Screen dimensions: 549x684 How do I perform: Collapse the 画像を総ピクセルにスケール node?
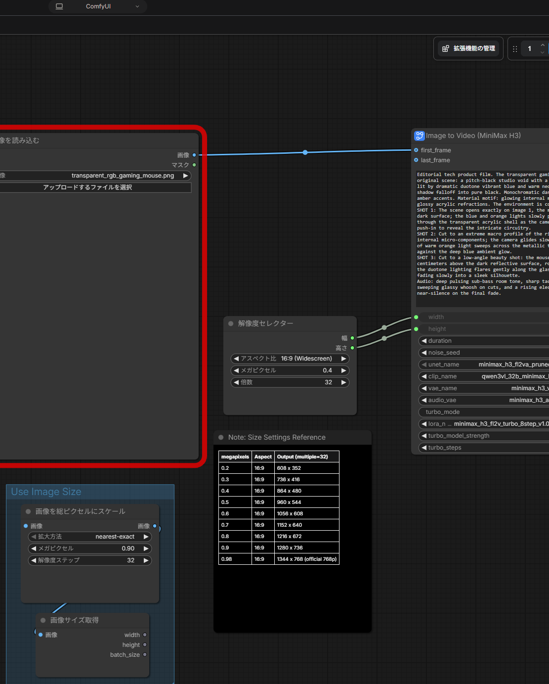pos(28,511)
